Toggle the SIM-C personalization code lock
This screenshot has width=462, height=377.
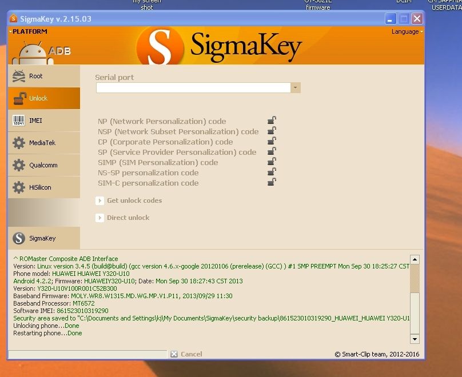coord(272,182)
